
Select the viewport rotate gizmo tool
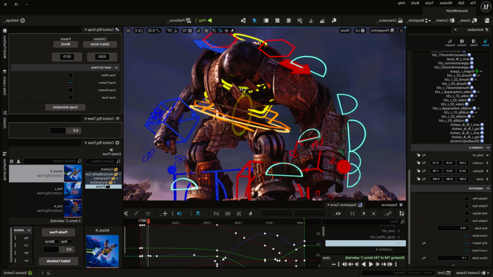220,30
